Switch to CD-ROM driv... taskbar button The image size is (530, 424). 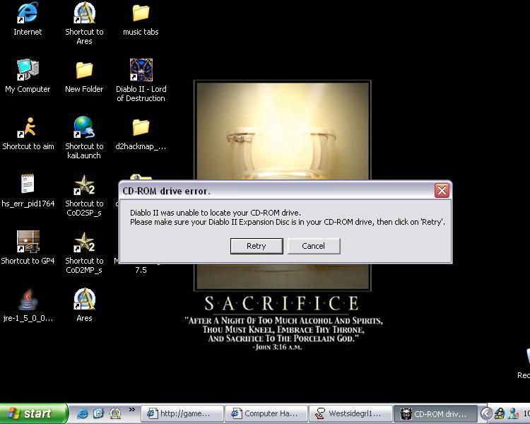436,413
